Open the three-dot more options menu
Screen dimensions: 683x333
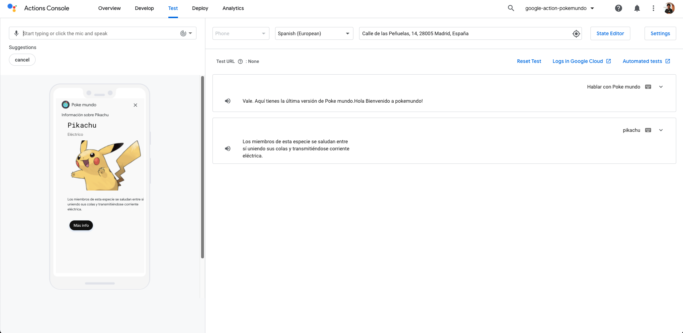(x=653, y=8)
